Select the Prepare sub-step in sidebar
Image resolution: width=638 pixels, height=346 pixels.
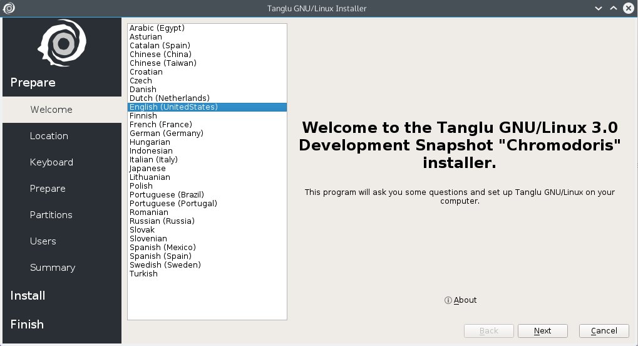point(62,189)
